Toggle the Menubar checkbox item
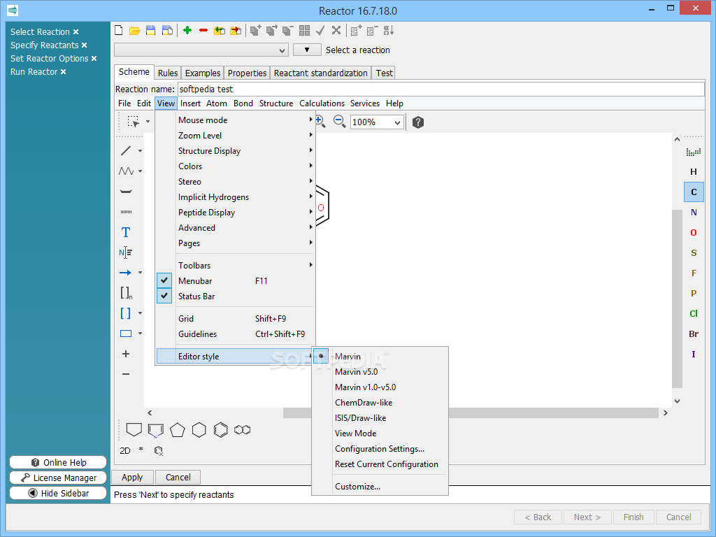This screenshot has height=537, width=716. pyautogui.click(x=235, y=281)
